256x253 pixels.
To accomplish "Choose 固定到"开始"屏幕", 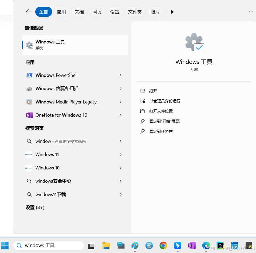I will pos(164,121).
